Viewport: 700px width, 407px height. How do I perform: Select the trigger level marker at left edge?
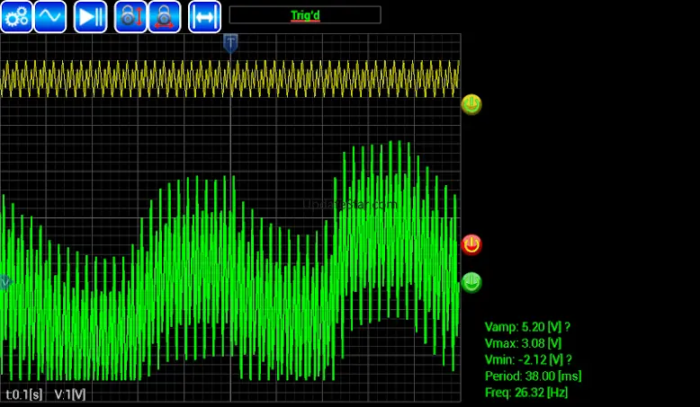click(x=4, y=282)
